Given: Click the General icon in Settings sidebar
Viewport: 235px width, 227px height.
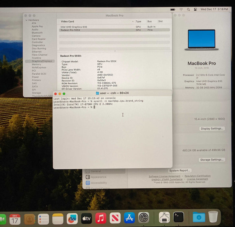Looking at the screenshot, I should tap(88, 171).
